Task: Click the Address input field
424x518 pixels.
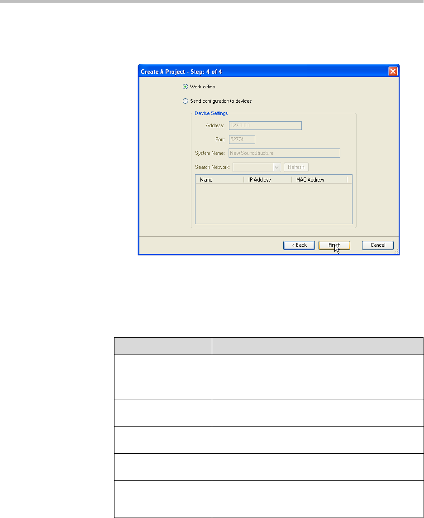Action: point(265,125)
